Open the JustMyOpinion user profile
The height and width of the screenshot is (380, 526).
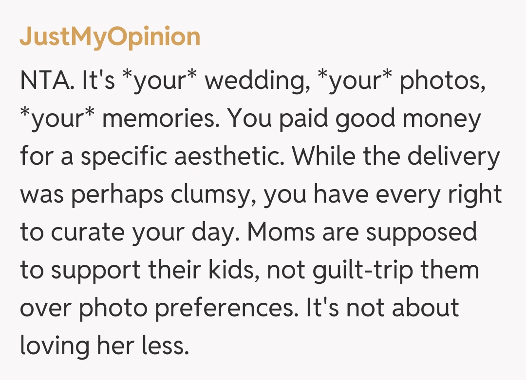pyautogui.click(x=110, y=37)
